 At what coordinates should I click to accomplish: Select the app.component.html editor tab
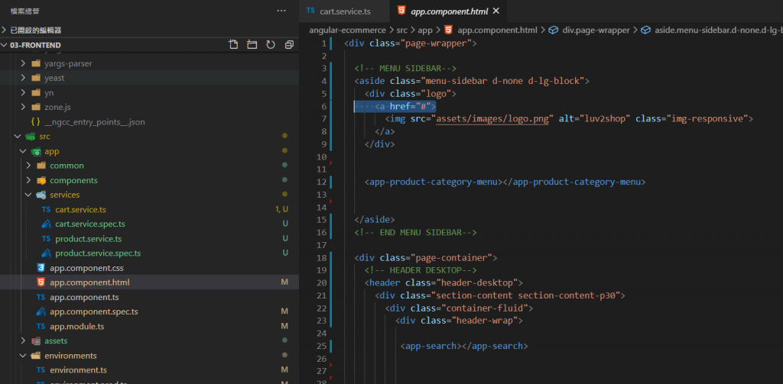pos(447,11)
